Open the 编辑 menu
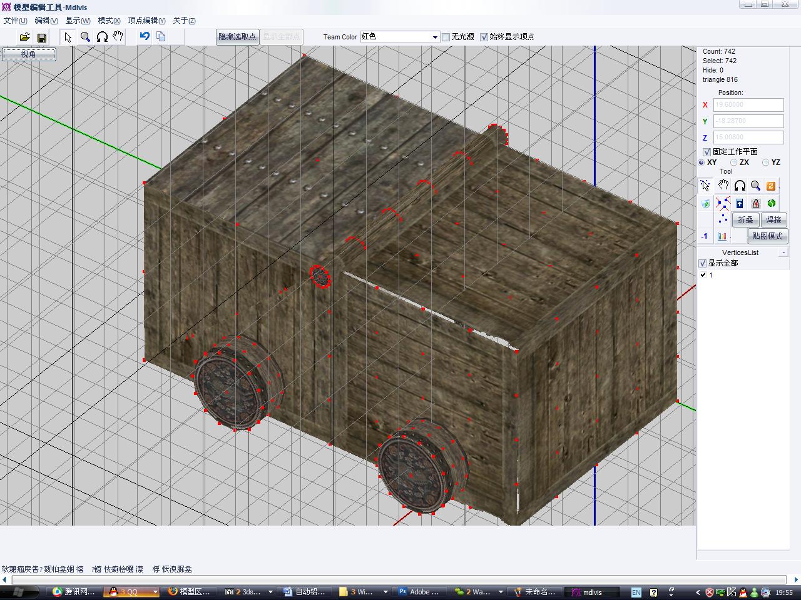801x600 pixels. (x=46, y=21)
